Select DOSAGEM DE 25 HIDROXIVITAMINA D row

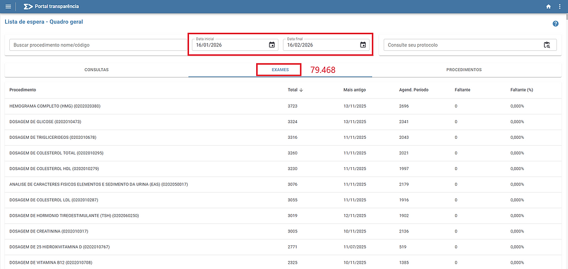pos(283,248)
